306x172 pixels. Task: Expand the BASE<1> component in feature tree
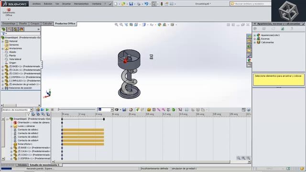coord(3,66)
